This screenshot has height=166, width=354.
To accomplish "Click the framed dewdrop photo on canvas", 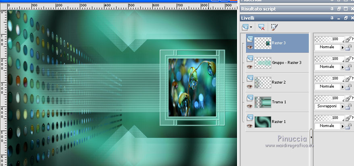I will click(x=192, y=88).
